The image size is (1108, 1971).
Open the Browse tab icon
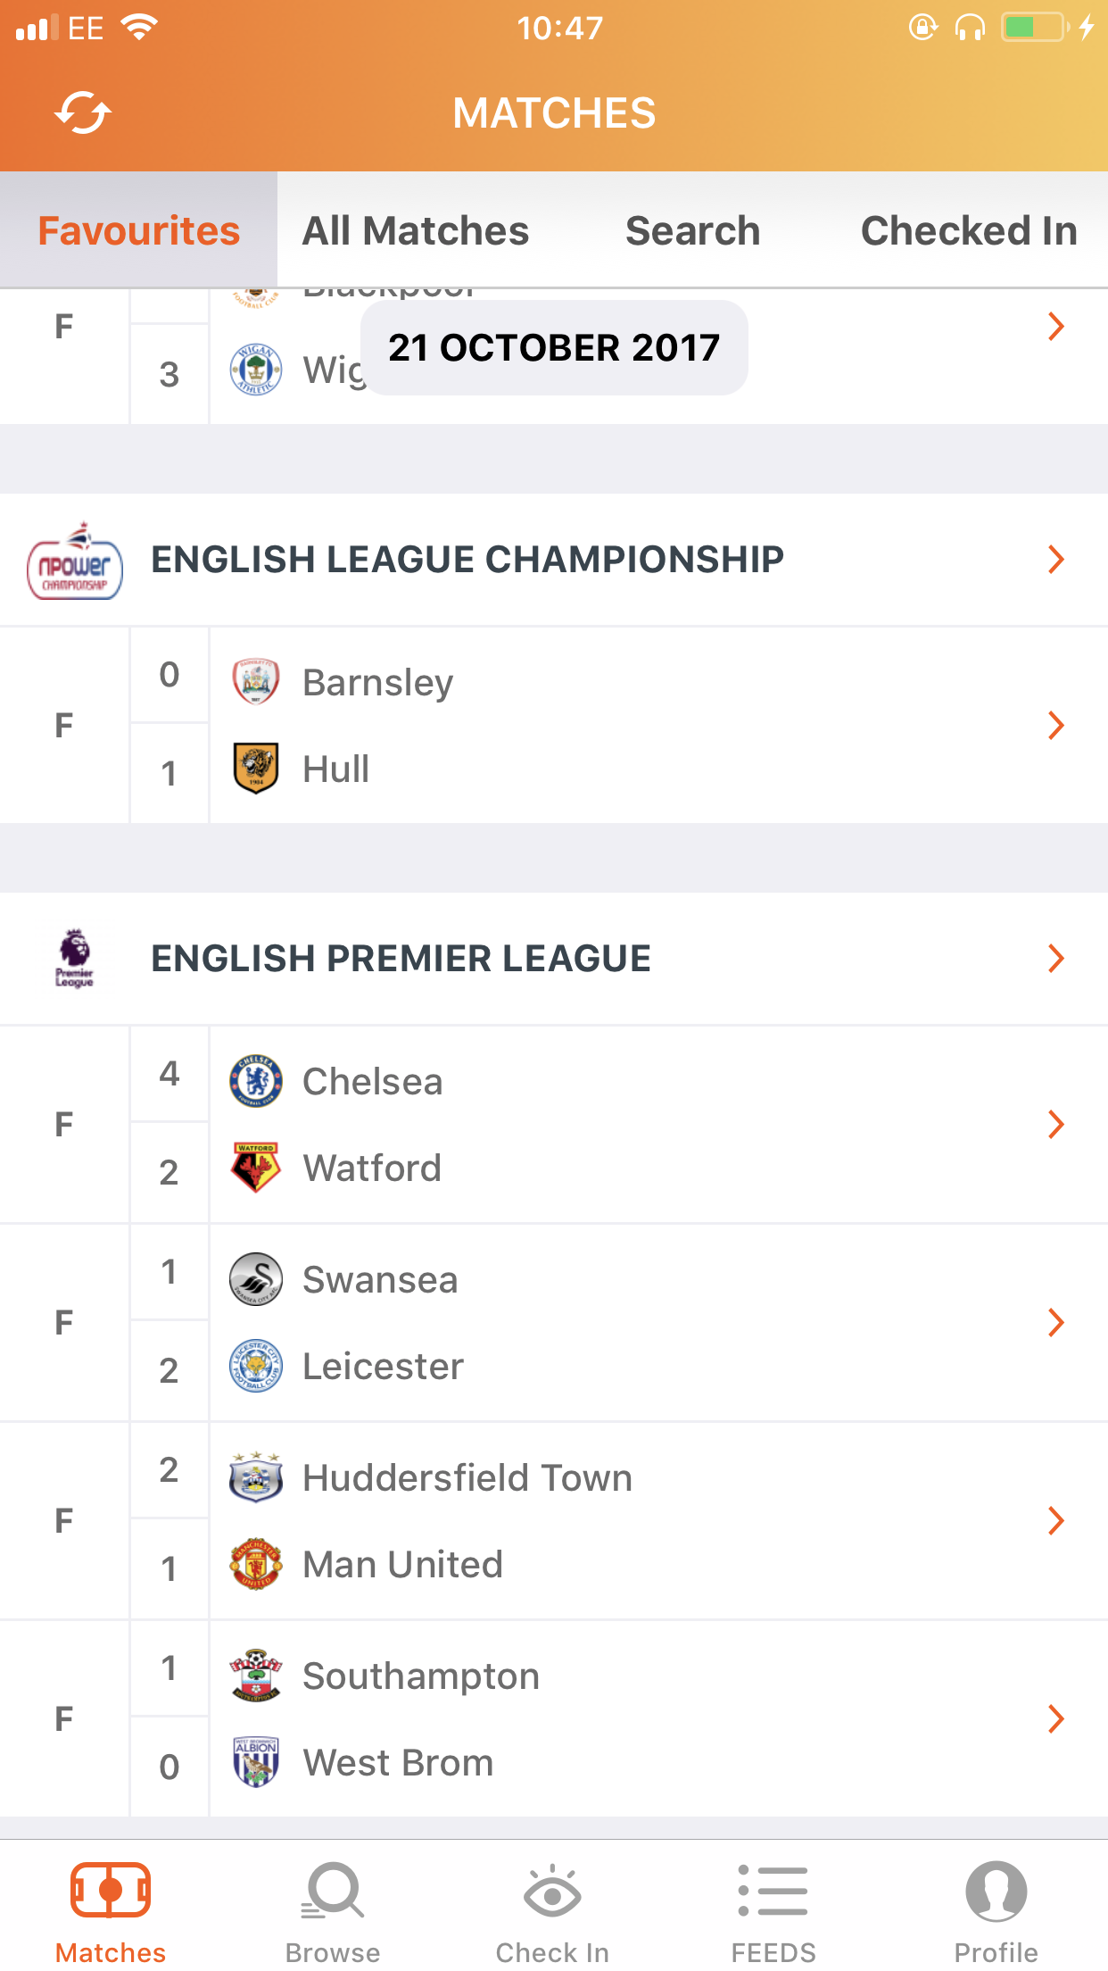pos(333,1891)
